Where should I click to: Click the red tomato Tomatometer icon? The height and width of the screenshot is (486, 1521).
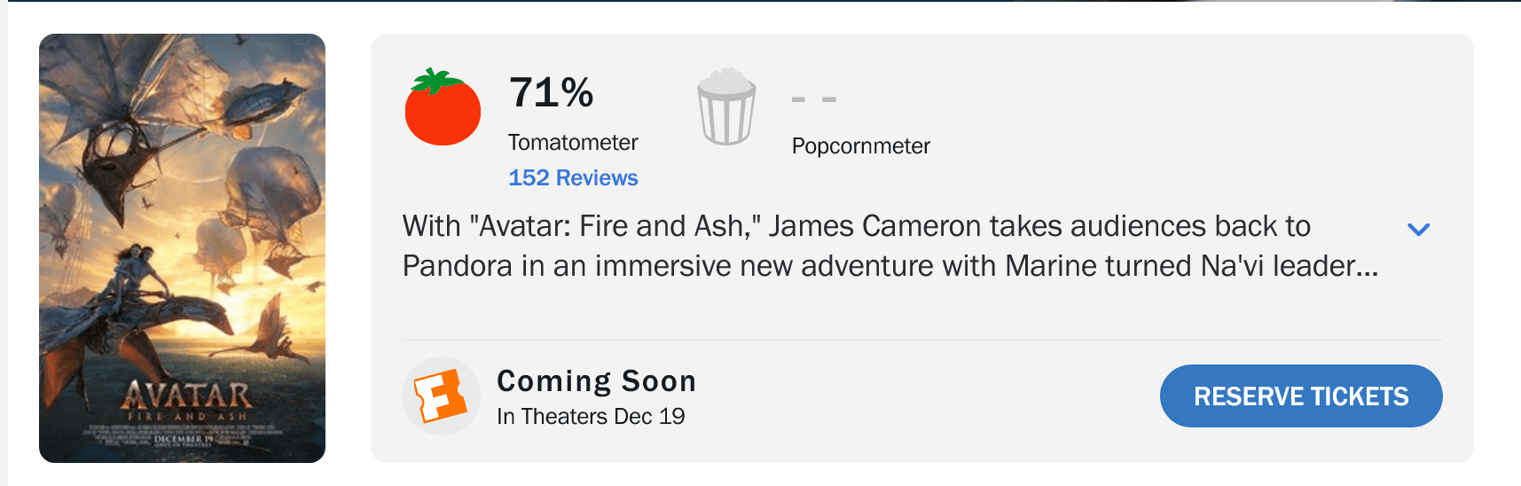(x=443, y=108)
